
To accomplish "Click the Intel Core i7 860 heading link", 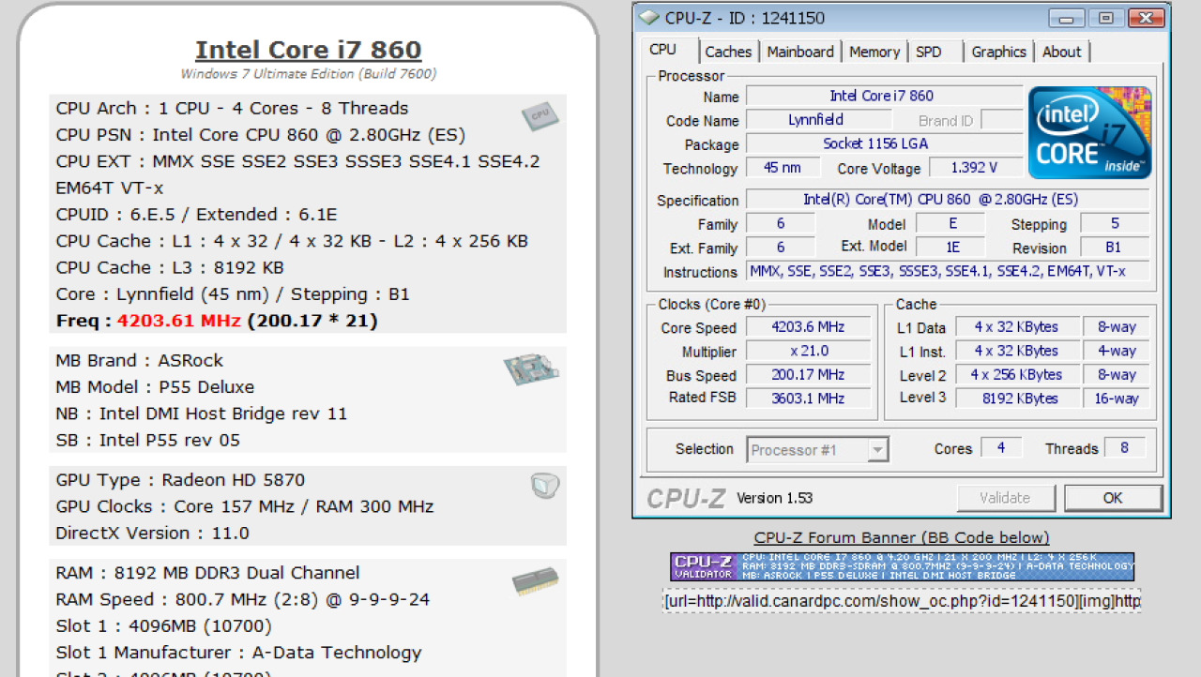I will tap(309, 50).
